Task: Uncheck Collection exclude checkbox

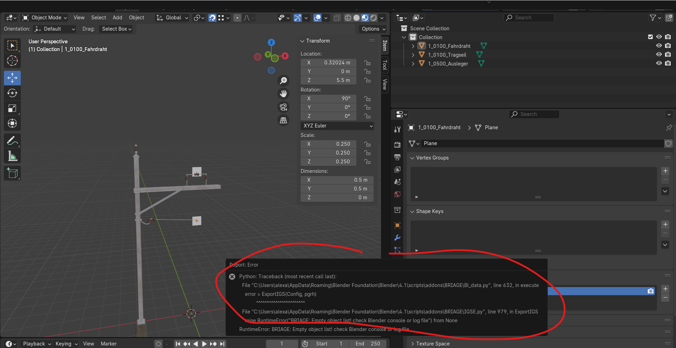Action: 650,37
